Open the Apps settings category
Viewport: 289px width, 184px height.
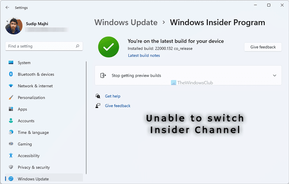click(x=22, y=109)
